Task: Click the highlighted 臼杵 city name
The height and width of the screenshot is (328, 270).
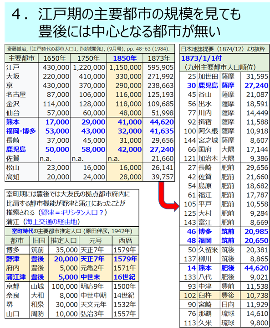Action: (x=205, y=296)
